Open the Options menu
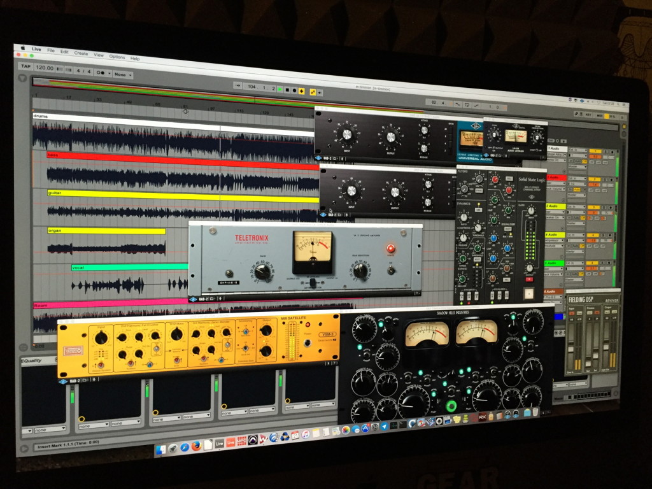Image resolution: width=652 pixels, height=489 pixels. click(x=117, y=57)
